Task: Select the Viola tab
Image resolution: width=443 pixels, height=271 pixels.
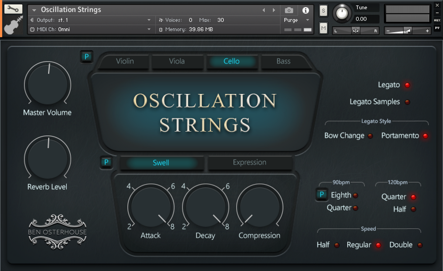Action: pos(177,61)
